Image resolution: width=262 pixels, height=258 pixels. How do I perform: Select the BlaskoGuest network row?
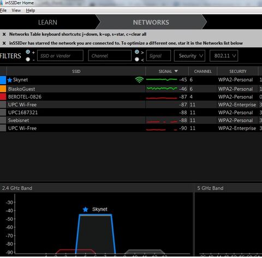click(131, 89)
